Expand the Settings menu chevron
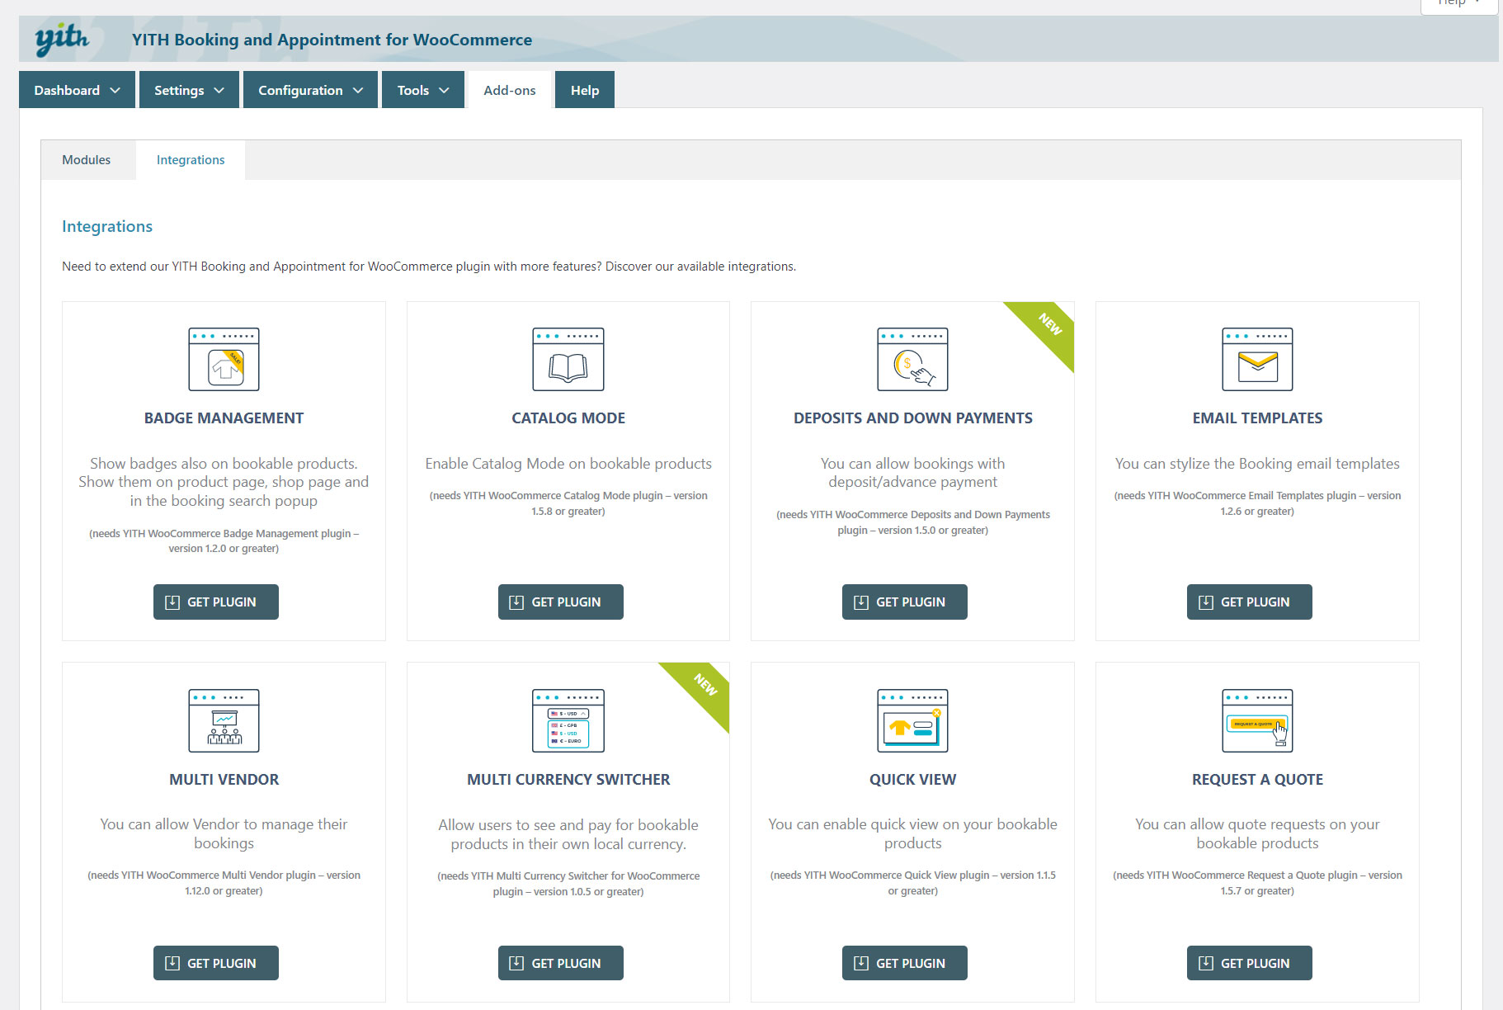The width and height of the screenshot is (1503, 1010). point(219,90)
